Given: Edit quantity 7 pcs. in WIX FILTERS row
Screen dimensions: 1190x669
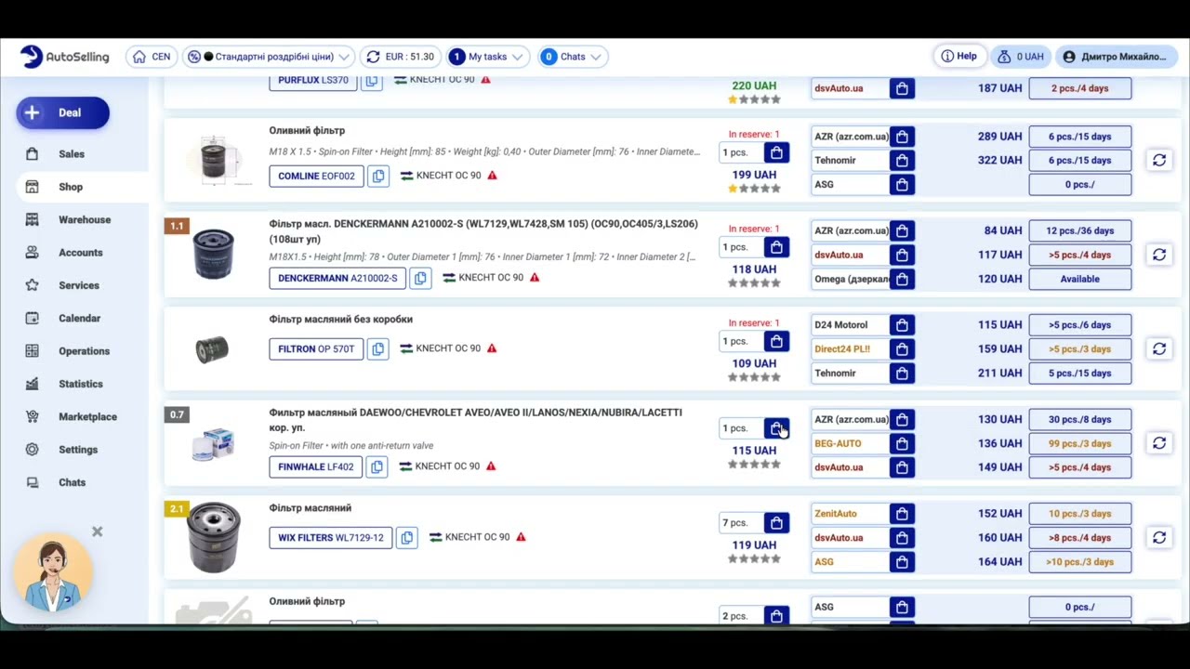Looking at the screenshot, I should click(741, 523).
